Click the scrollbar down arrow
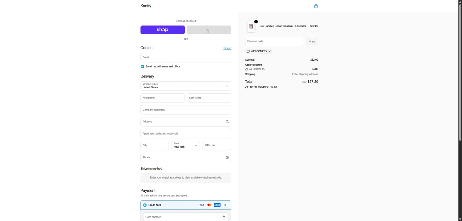The image size is (462, 221). [x=460, y=219]
